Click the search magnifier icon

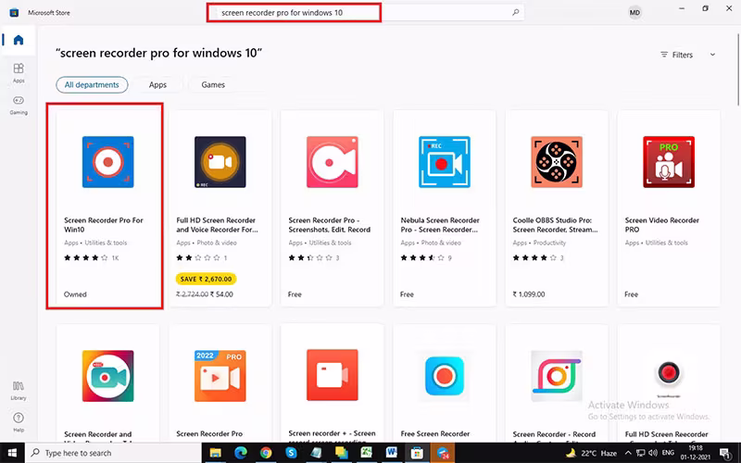[516, 12]
